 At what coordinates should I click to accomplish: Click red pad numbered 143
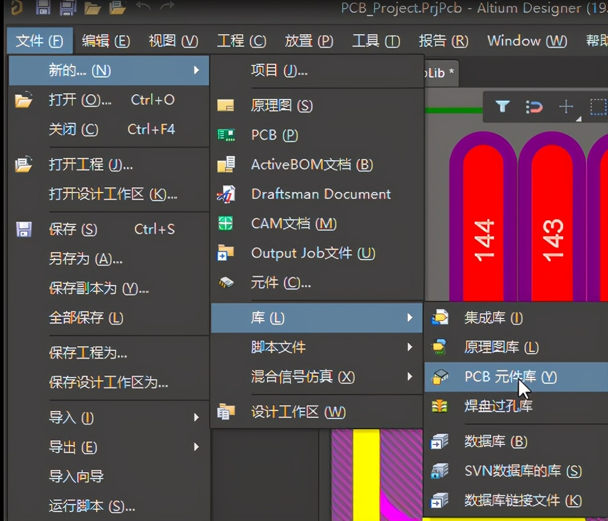552,223
